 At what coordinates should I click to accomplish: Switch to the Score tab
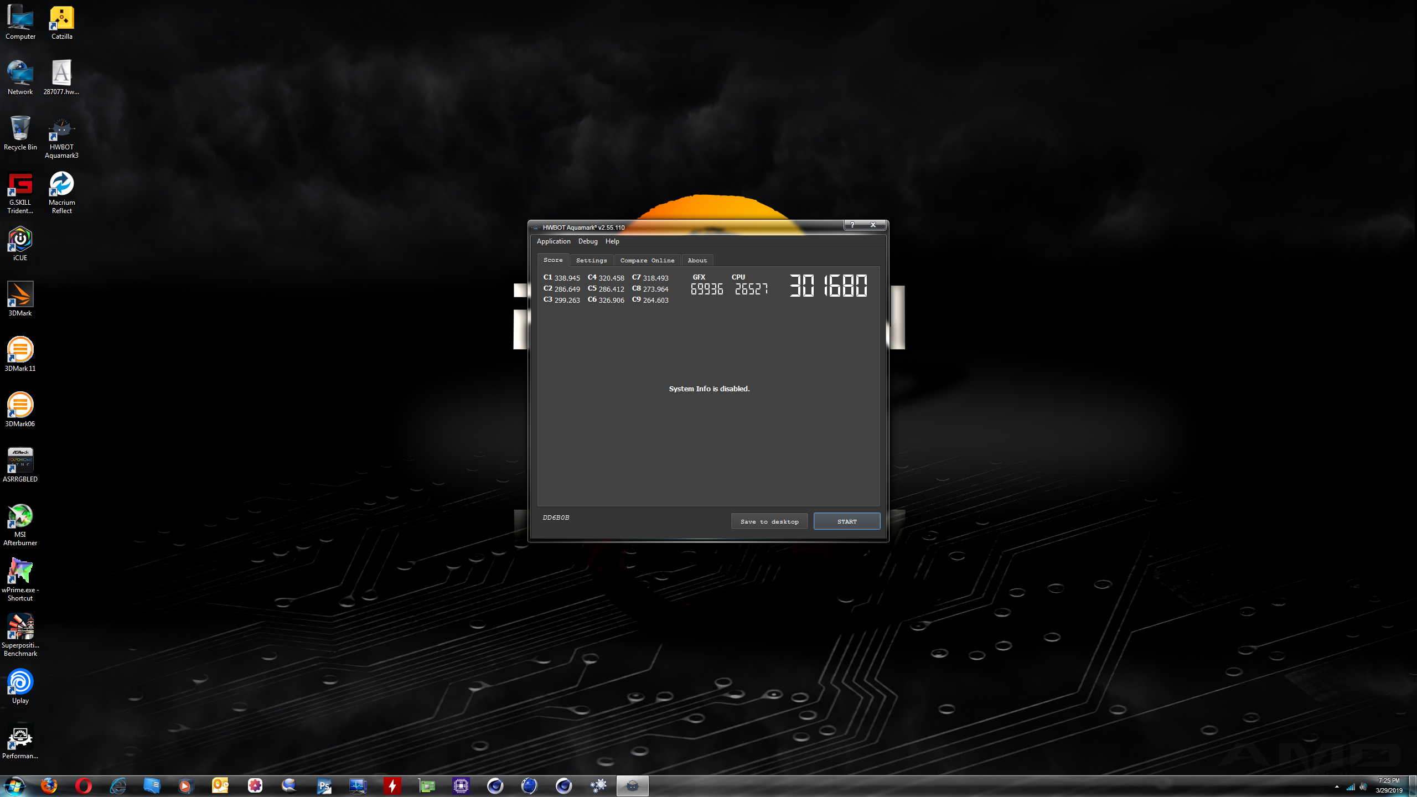[553, 260]
